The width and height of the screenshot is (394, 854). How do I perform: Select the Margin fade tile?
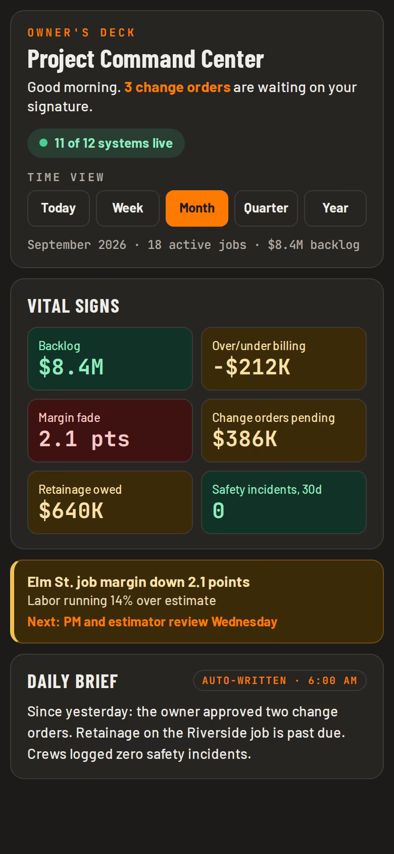[110, 431]
